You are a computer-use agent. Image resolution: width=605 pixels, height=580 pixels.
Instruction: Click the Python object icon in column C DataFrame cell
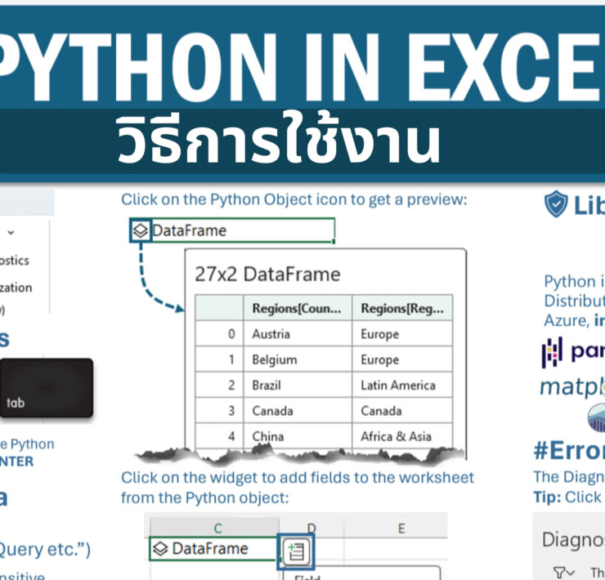(160, 548)
